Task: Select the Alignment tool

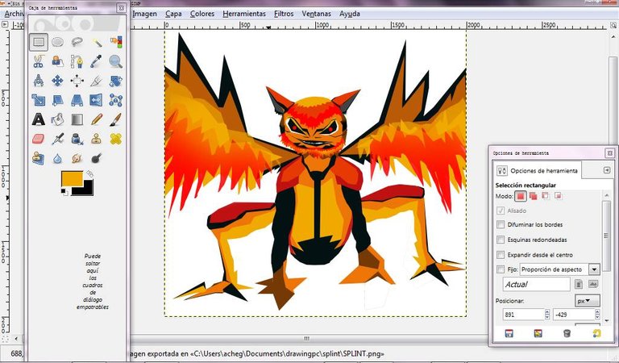Action: click(77, 81)
